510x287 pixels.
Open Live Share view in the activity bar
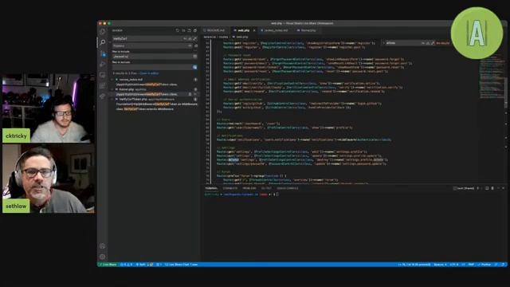[103, 96]
